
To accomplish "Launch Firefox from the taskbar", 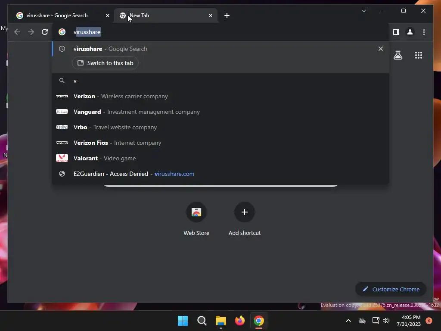I will (x=239, y=321).
